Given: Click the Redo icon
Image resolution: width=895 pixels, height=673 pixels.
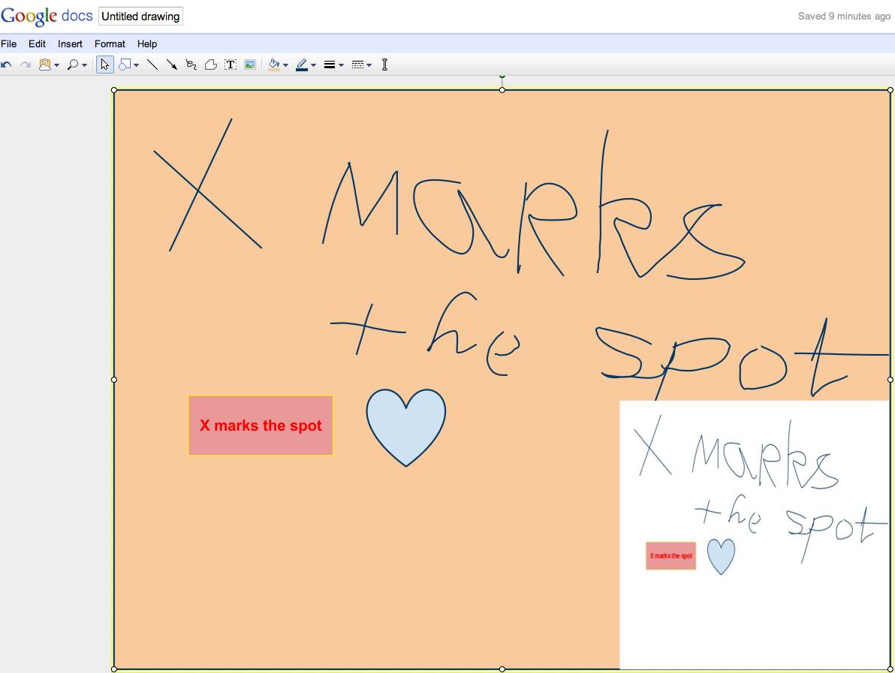Looking at the screenshot, I should point(26,65).
